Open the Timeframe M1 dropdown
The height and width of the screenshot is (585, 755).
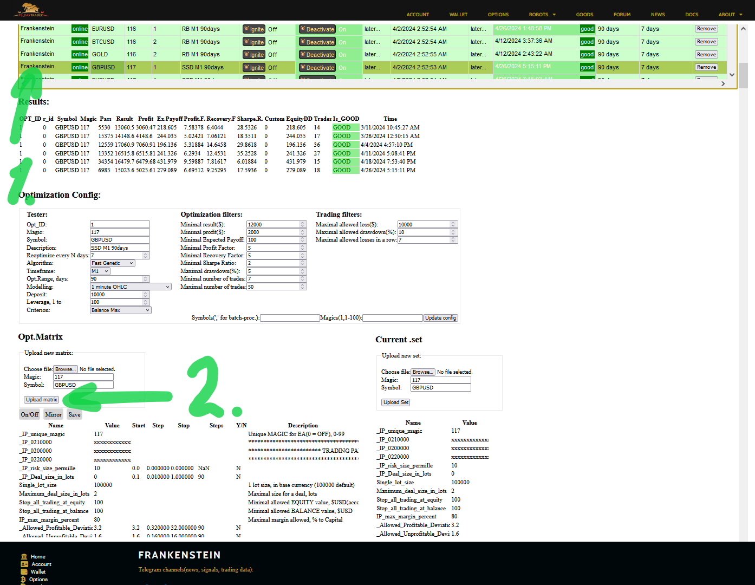coord(100,271)
